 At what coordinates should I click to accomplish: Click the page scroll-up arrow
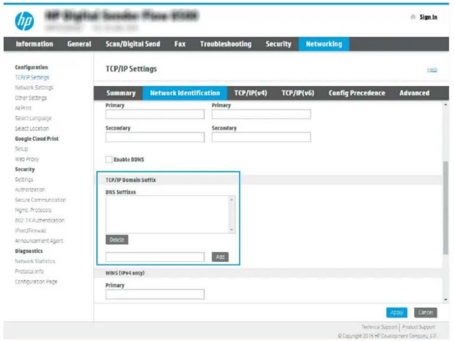(446, 105)
